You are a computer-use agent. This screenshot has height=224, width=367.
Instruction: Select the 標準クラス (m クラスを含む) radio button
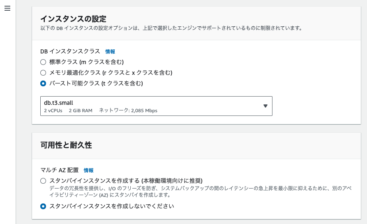click(x=43, y=62)
